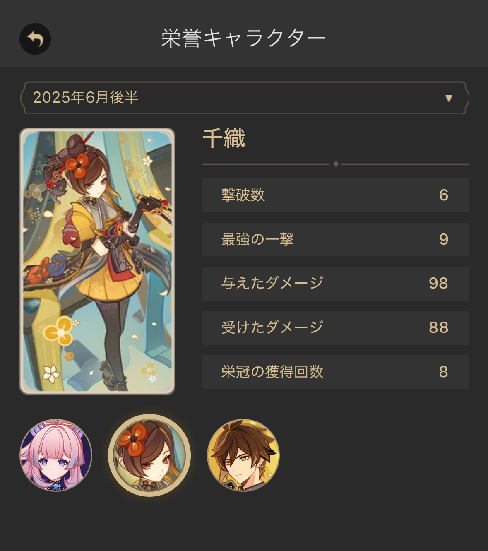Click the value 88 for damage taken
Image resolution: width=488 pixels, height=551 pixels.
(x=438, y=328)
